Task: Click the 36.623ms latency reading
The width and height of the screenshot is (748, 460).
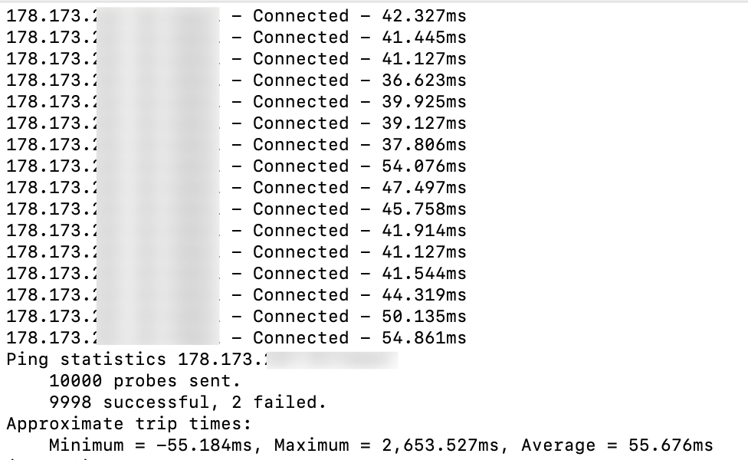Action: 424,80
